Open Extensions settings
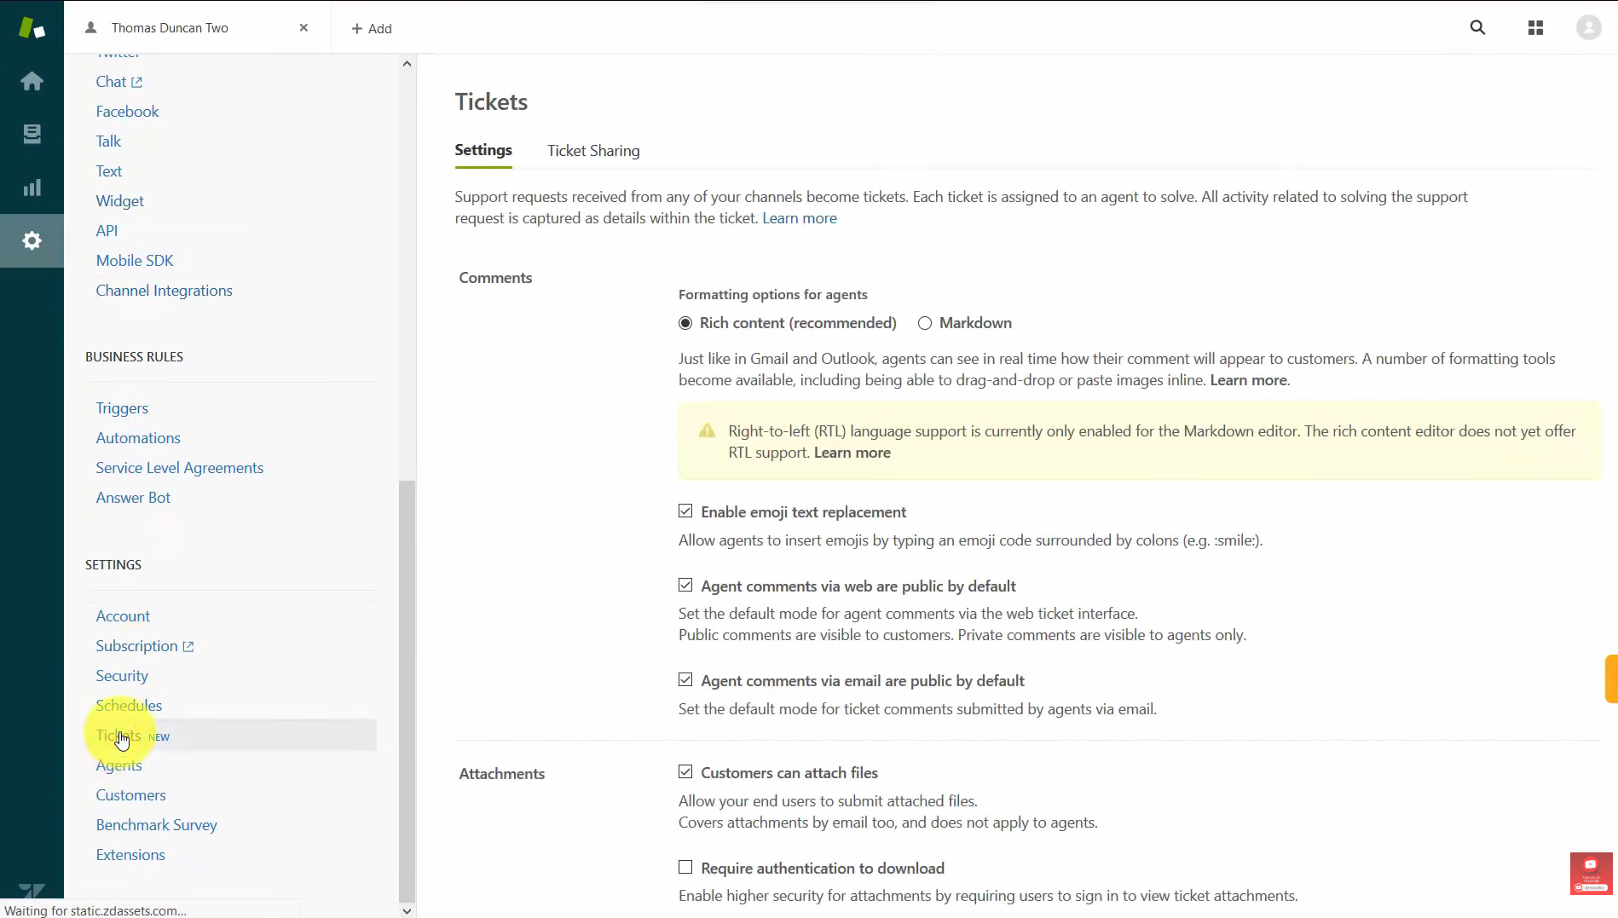1618x918 pixels. 130,855
